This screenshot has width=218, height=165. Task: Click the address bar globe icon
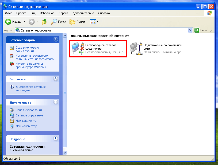coord(17,30)
